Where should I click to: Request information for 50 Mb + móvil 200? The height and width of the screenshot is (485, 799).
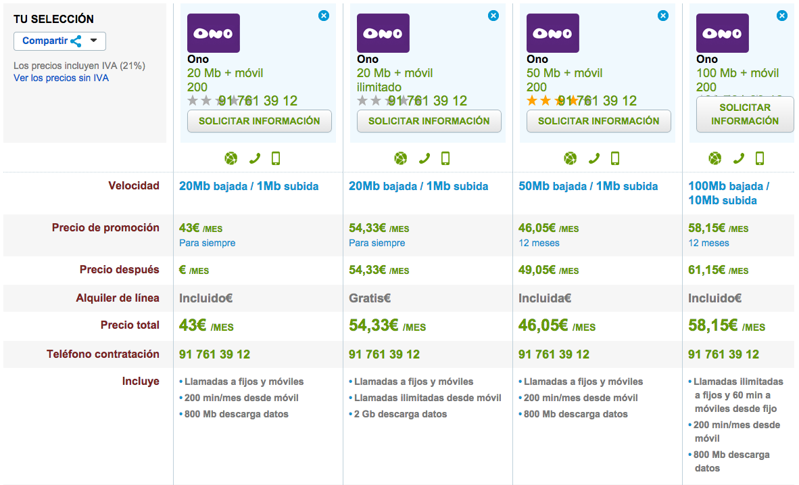pyautogui.click(x=599, y=121)
